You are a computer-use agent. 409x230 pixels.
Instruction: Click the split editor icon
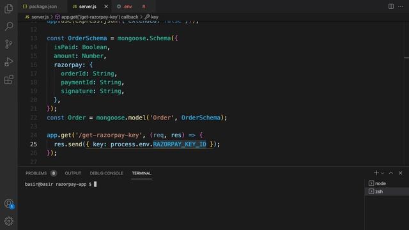[x=390, y=6]
